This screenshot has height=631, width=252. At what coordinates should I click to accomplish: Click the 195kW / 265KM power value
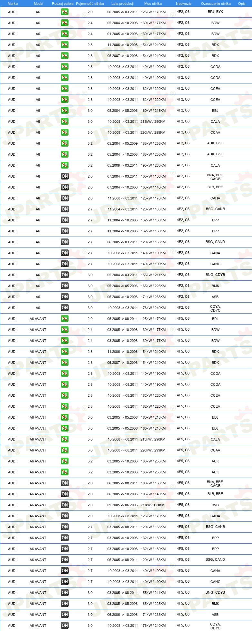pyautogui.click(x=153, y=165)
